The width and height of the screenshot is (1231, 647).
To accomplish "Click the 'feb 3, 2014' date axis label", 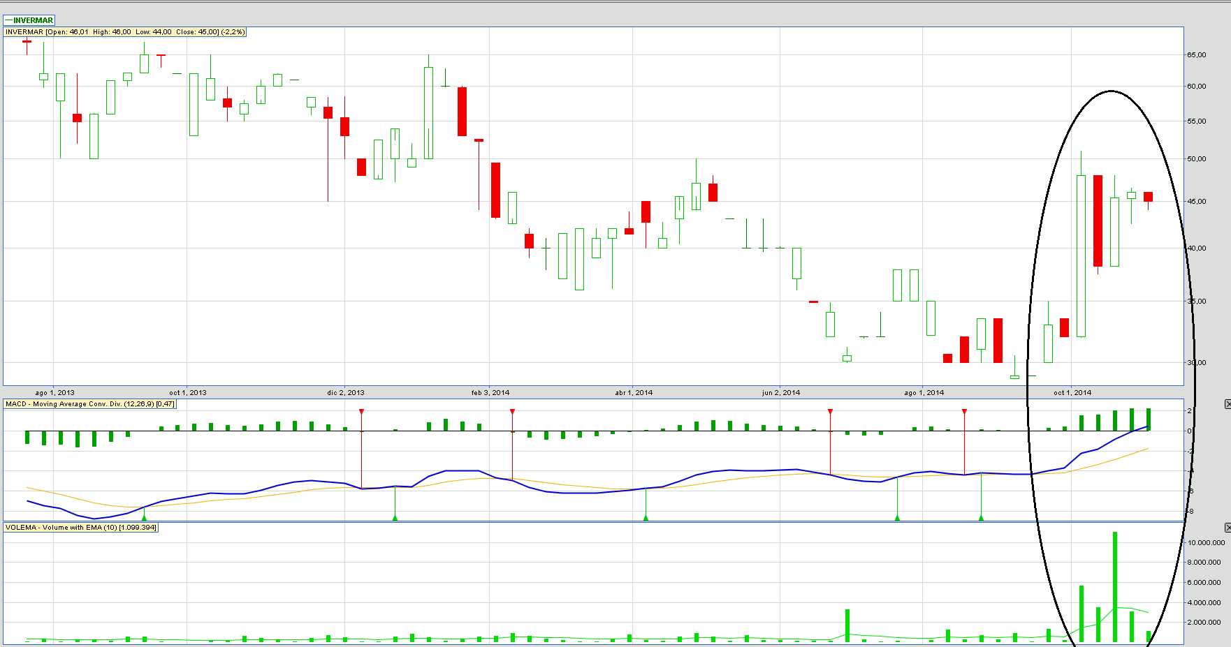I will [x=490, y=392].
